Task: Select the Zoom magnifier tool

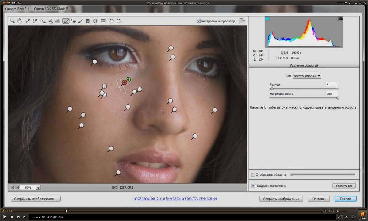Action: tap(12, 21)
